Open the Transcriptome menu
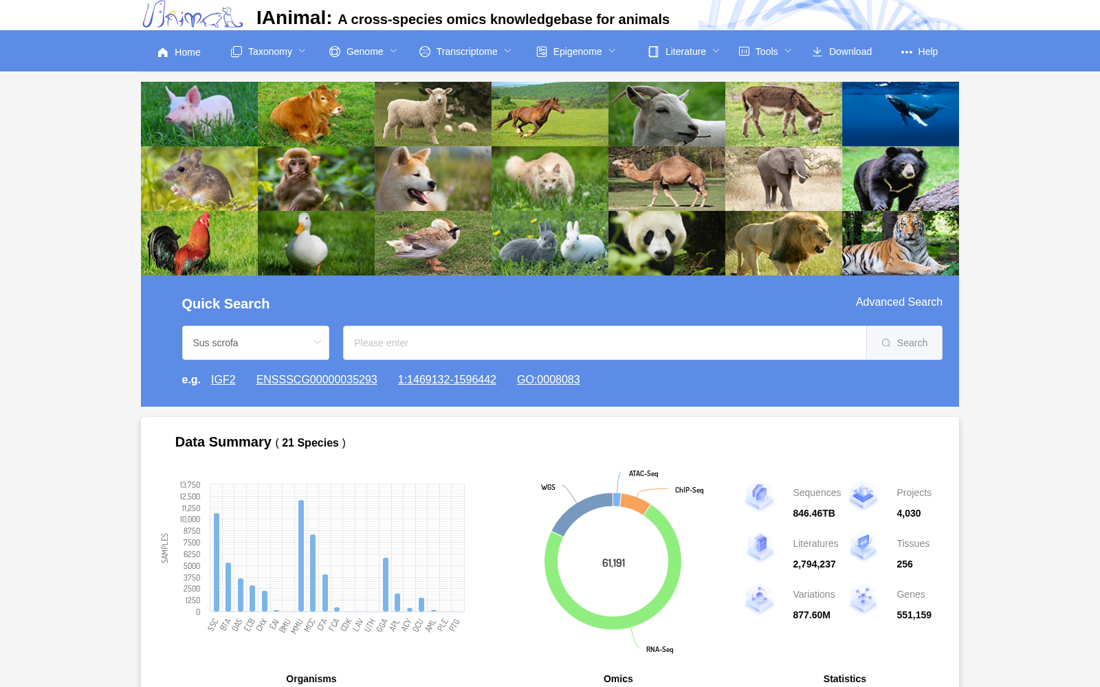1100x687 pixels. (465, 52)
